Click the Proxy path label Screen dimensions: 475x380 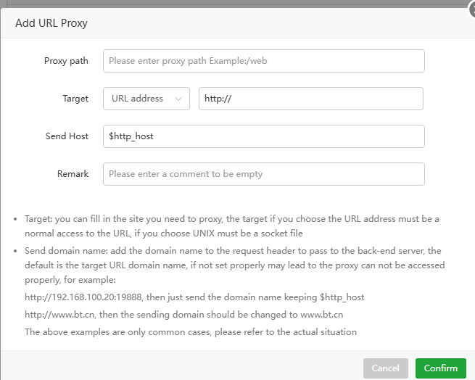click(x=66, y=61)
